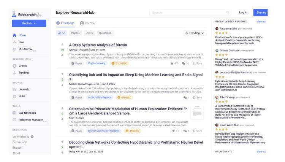285x162 pixels.
Task: Open Hybrid Interpretable Deep Learning review
Action: pos(240,86)
